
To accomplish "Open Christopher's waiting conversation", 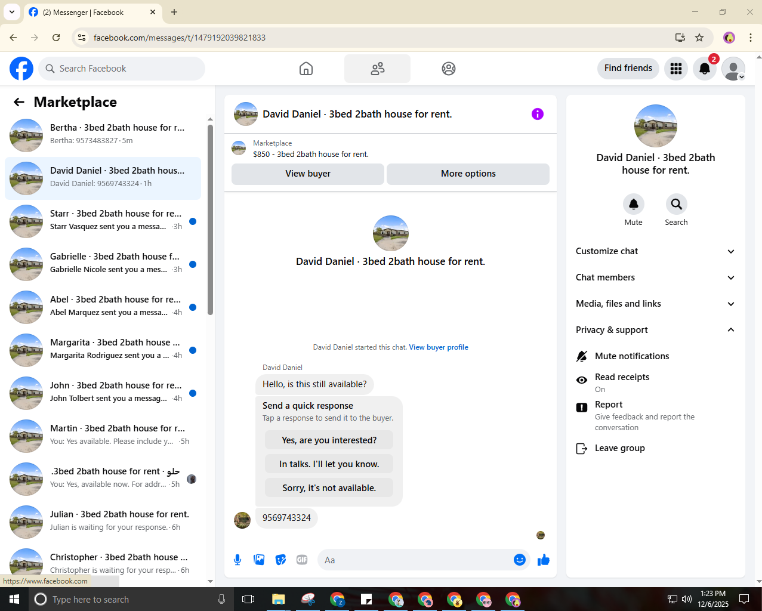I will click(x=103, y=565).
